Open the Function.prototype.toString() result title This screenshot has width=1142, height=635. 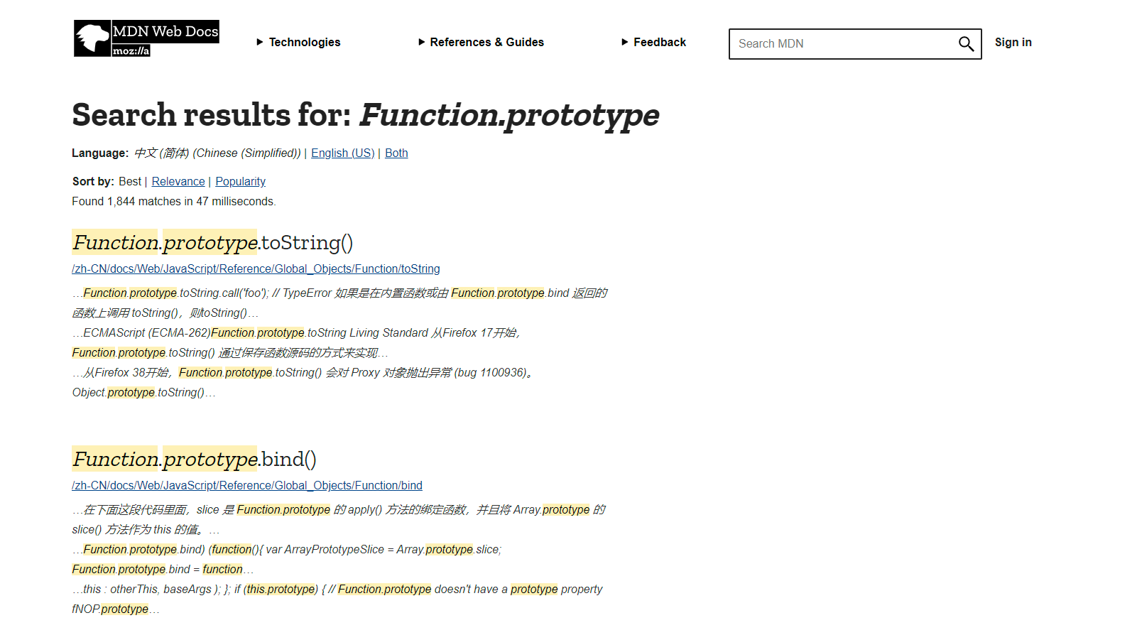point(212,243)
